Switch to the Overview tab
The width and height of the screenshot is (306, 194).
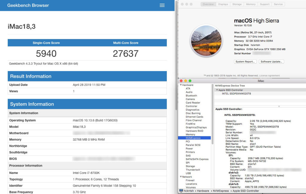(x=208, y=4)
